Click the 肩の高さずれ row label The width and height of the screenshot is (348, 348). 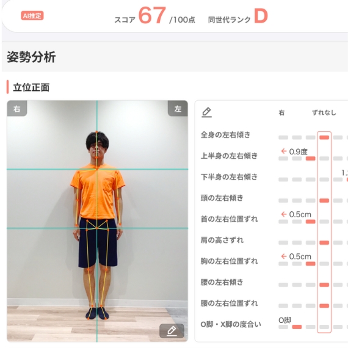point(222,240)
